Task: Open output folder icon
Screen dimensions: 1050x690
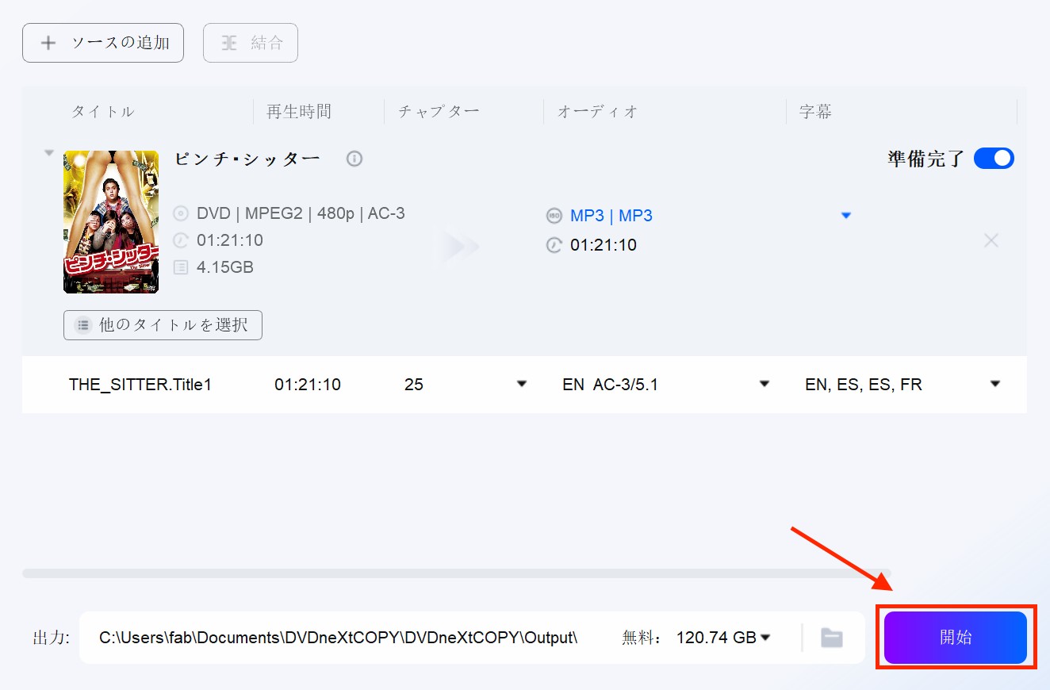Action: coord(831,638)
